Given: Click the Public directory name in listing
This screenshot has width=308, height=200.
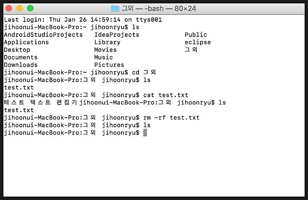Looking at the screenshot, I should 195,35.
